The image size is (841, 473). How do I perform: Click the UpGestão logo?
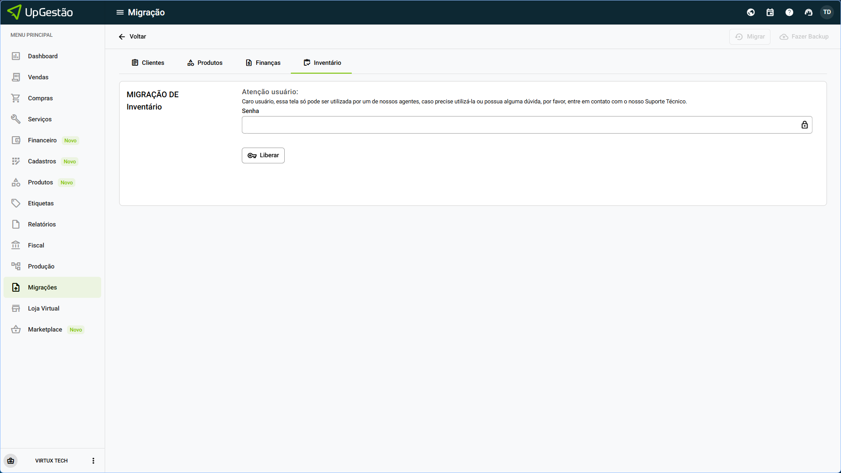[40, 12]
